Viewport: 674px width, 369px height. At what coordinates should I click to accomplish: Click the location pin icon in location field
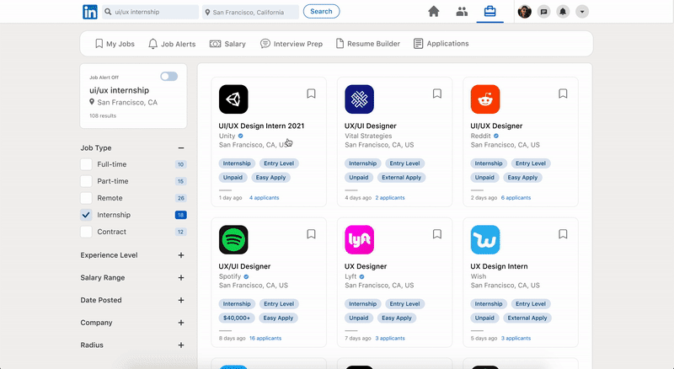[207, 12]
